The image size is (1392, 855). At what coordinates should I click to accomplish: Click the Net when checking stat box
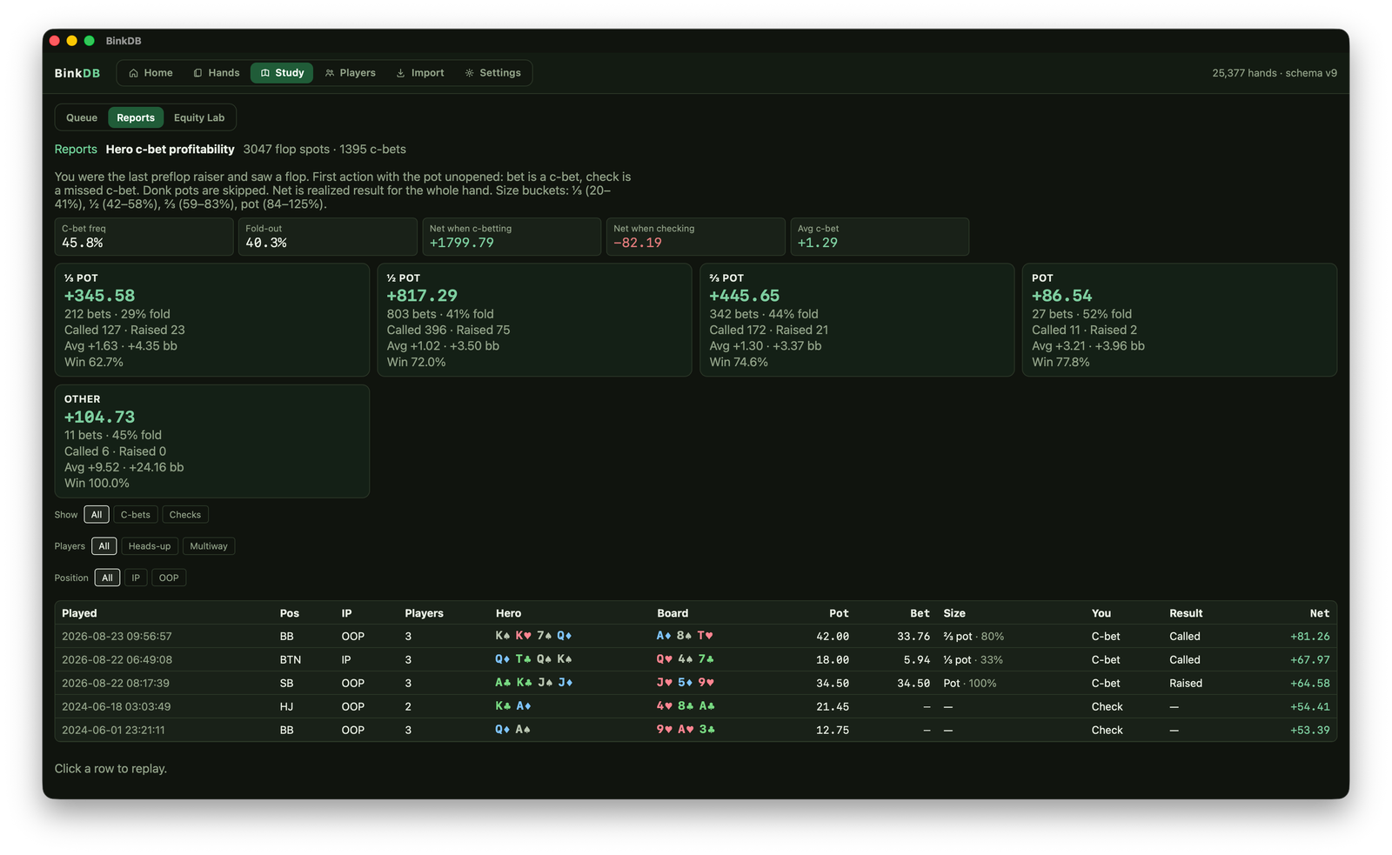point(696,237)
